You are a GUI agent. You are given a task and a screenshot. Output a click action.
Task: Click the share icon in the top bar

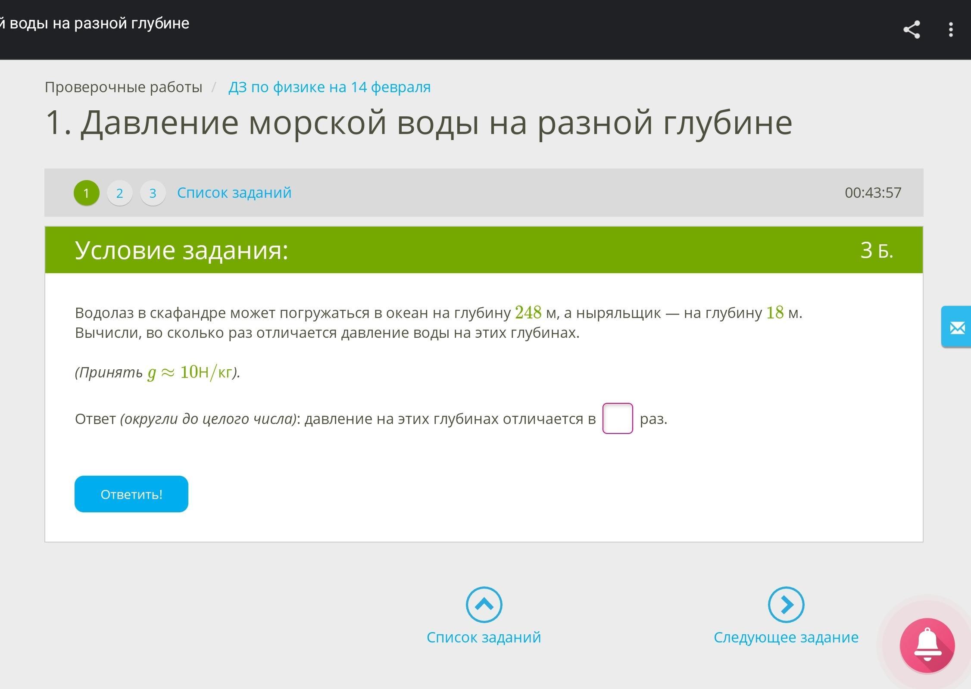[x=911, y=30]
